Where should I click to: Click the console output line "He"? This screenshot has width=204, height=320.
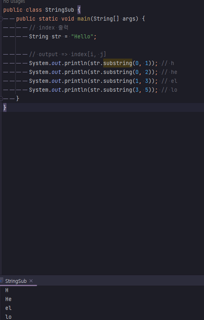(x=8, y=299)
